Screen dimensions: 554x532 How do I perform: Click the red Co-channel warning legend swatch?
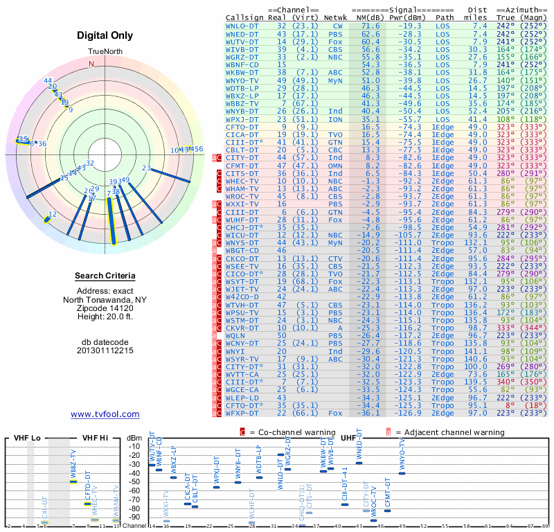[x=242, y=432]
